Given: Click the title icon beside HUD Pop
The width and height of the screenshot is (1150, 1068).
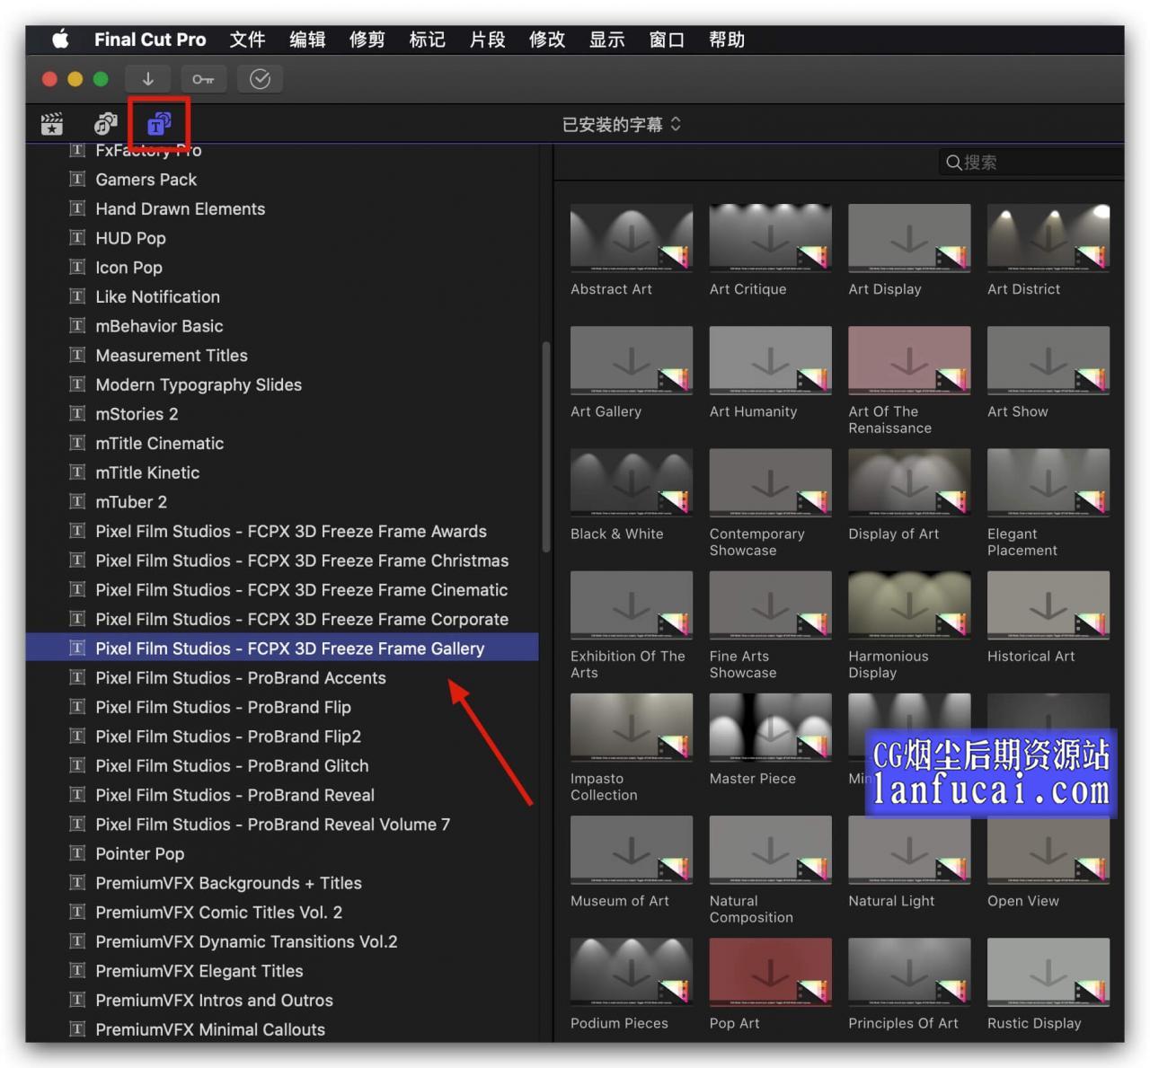Looking at the screenshot, I should pos(78,238).
